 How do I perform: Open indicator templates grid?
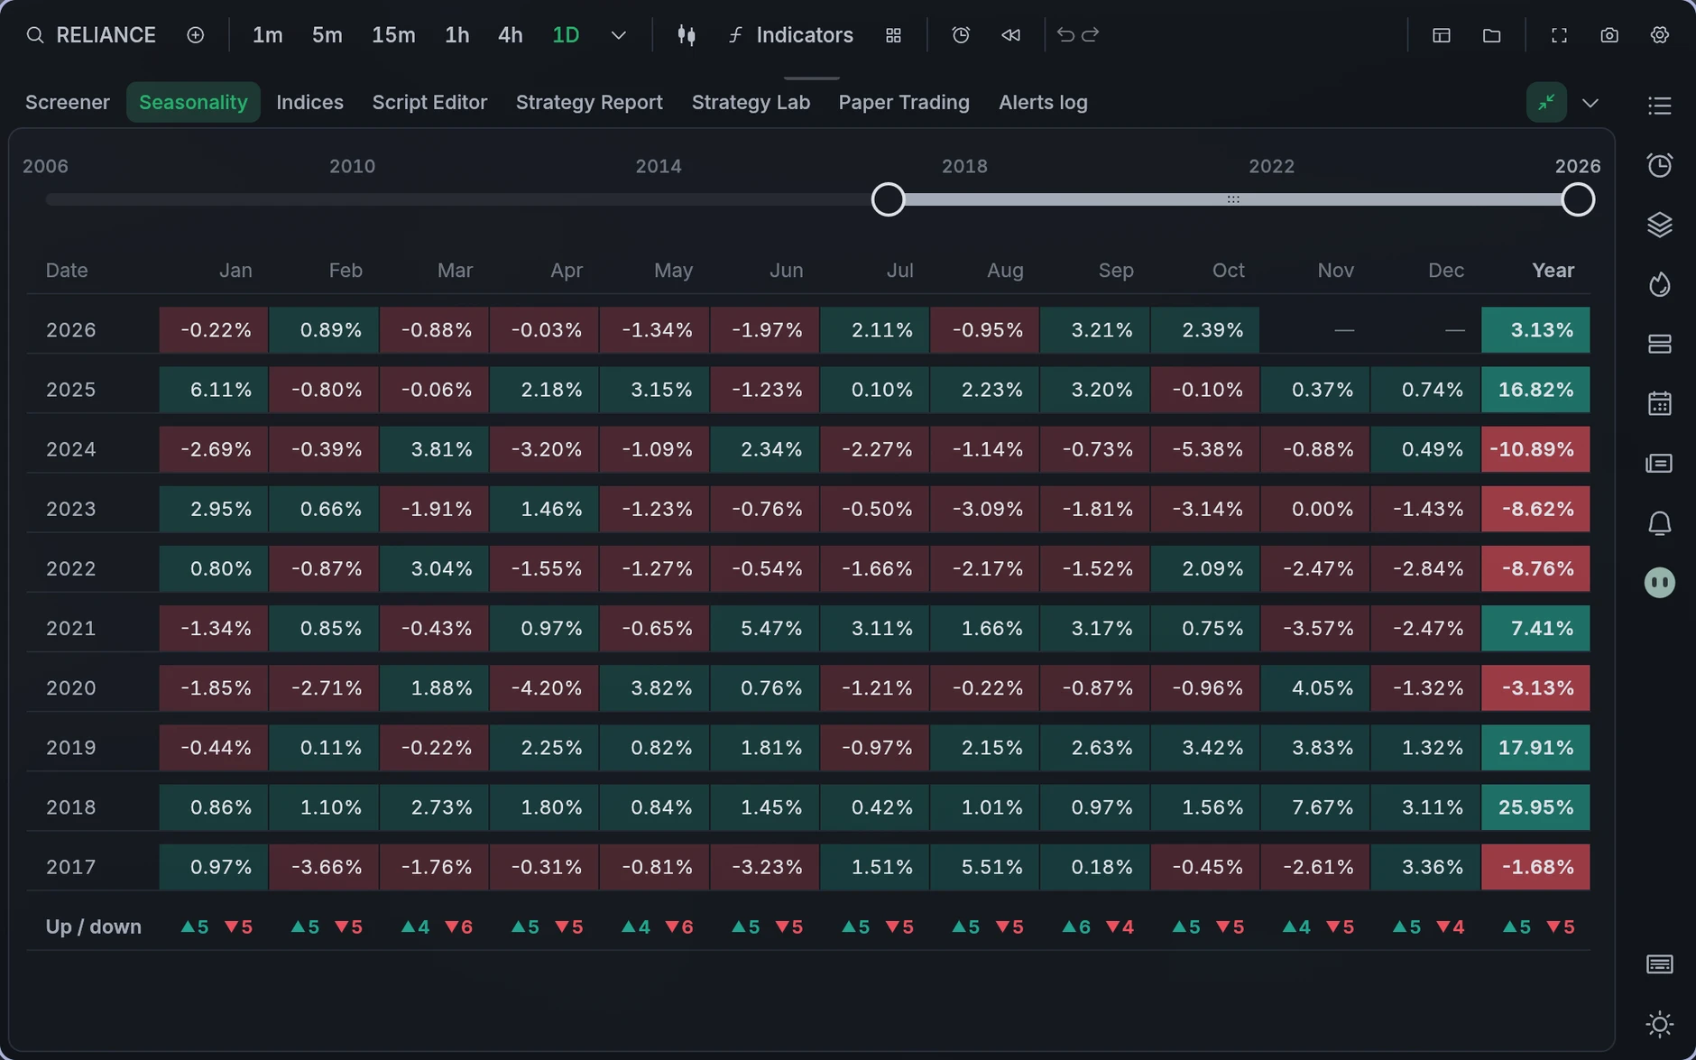[893, 35]
